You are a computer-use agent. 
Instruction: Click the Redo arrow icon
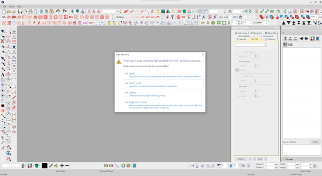(65, 11)
